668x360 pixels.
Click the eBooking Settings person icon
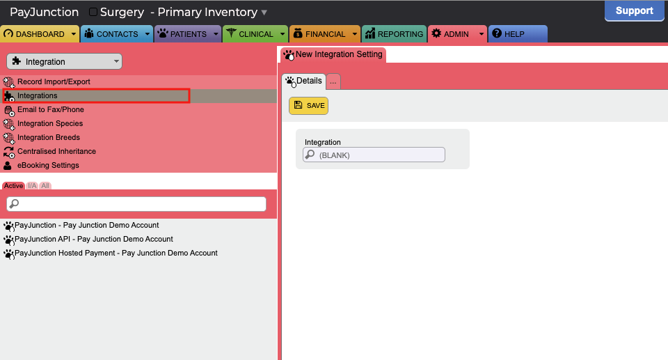click(8, 166)
